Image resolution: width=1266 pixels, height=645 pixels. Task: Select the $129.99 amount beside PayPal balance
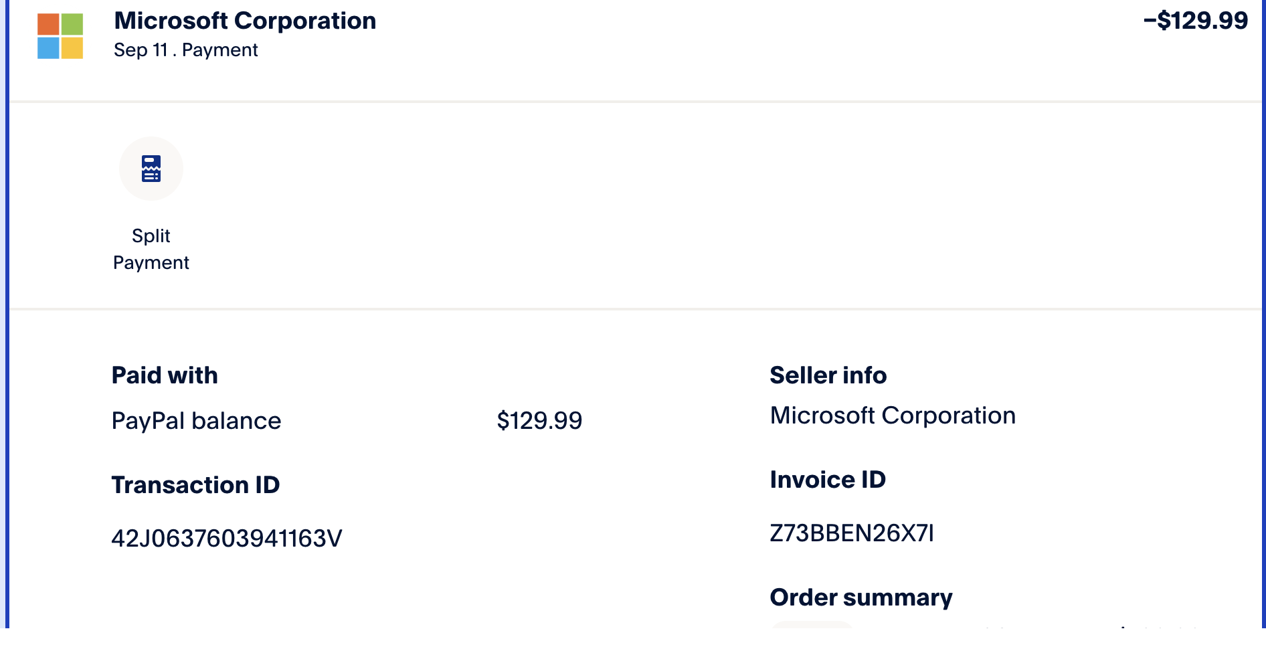point(539,421)
